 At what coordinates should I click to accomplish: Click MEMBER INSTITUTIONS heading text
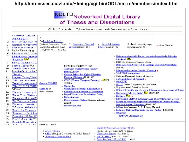[x=78, y=66]
